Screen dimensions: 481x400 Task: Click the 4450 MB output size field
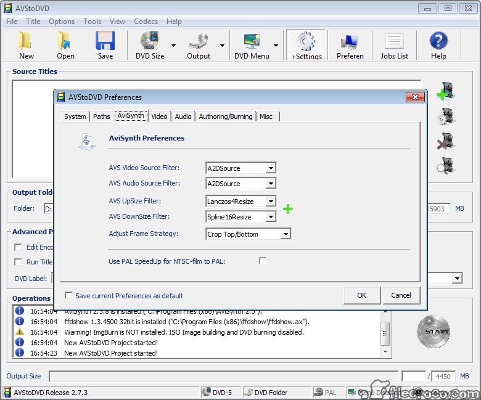pyautogui.click(x=443, y=376)
